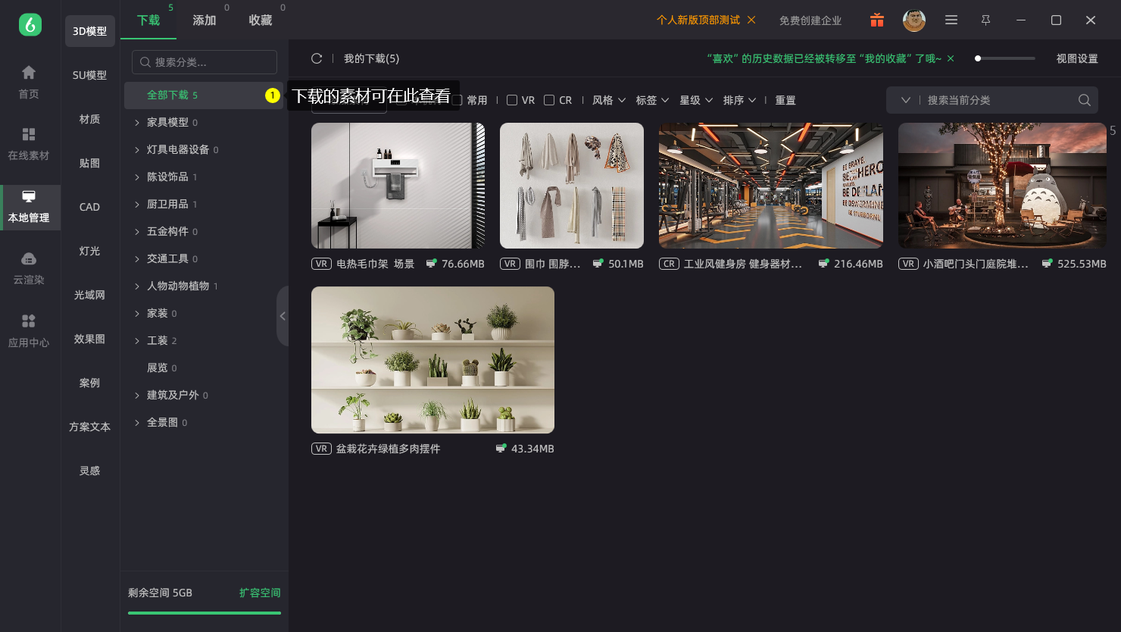Dismiss the 个人新版顶部测试 banner X

[751, 20]
